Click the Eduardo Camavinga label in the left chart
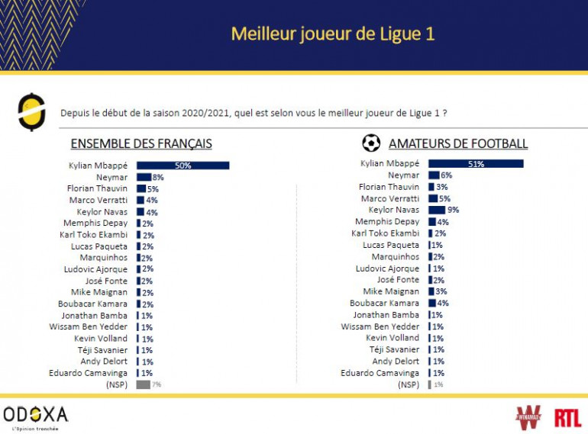Screen dimensions: 588x434 (x=92, y=373)
